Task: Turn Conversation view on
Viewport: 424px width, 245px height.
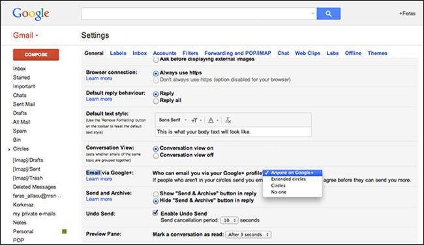Action: click(x=156, y=148)
